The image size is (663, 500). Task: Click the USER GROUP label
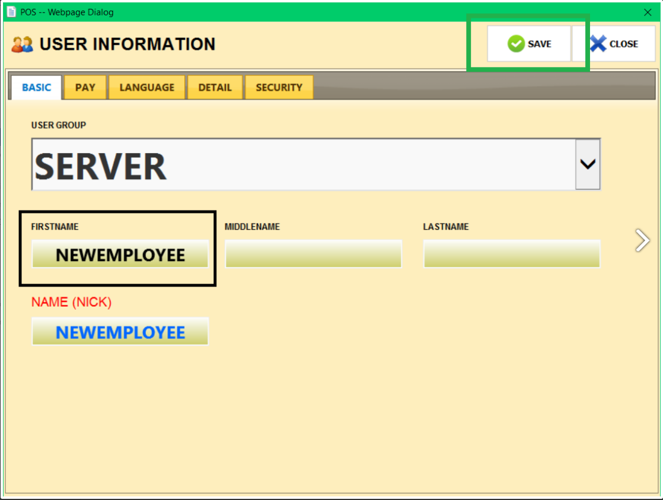58,125
